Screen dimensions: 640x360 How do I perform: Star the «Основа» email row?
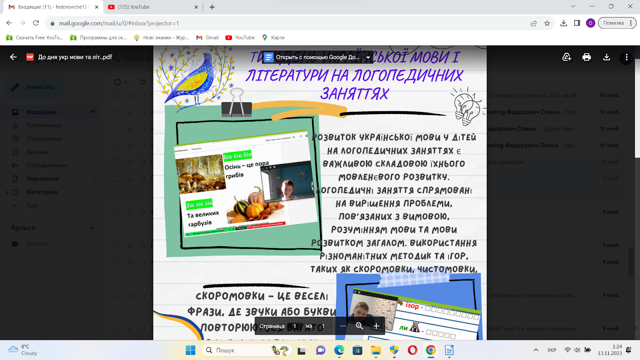130,96
